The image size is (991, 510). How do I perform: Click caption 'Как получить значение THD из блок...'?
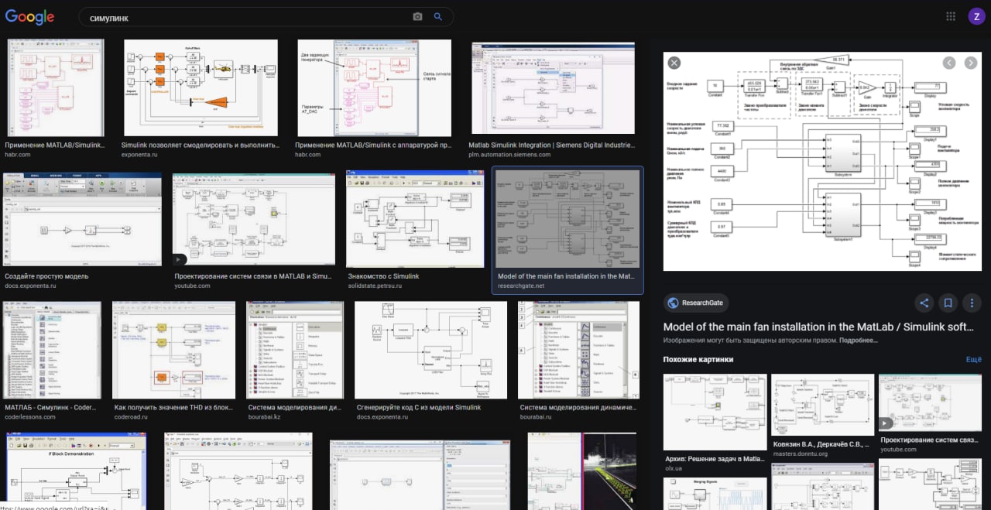pyautogui.click(x=173, y=407)
